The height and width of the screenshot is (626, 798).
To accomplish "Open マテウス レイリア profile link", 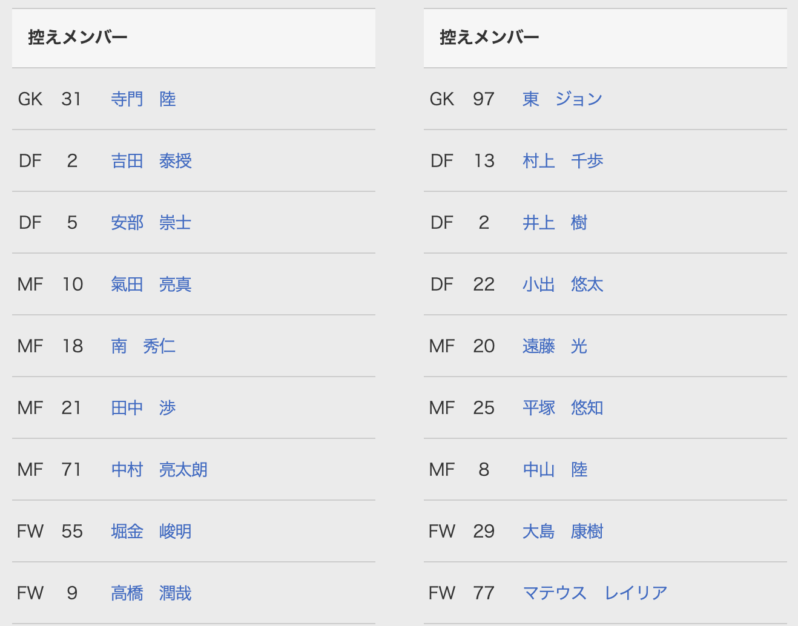I will click(595, 593).
